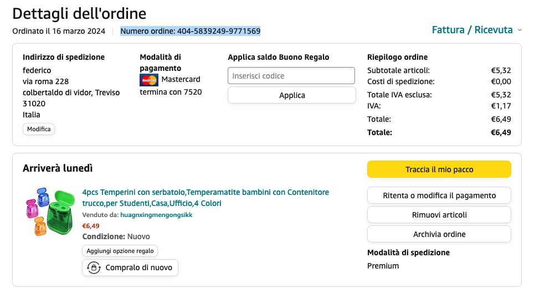Viewport: 550px width, 294px height.
Task: Click the Rimuovi articoli button
Action: [x=439, y=215]
